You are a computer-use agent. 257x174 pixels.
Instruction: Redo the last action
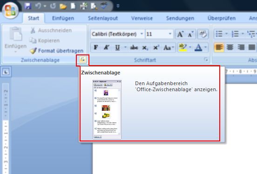[x=53, y=6]
